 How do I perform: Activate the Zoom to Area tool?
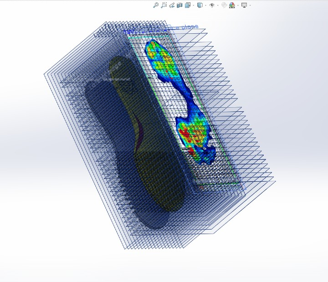click(164, 5)
